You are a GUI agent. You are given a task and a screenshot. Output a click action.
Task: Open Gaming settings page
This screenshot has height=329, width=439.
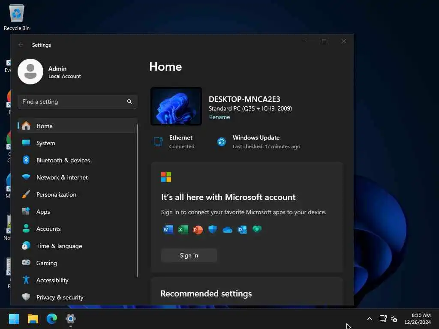pyautogui.click(x=78, y=263)
